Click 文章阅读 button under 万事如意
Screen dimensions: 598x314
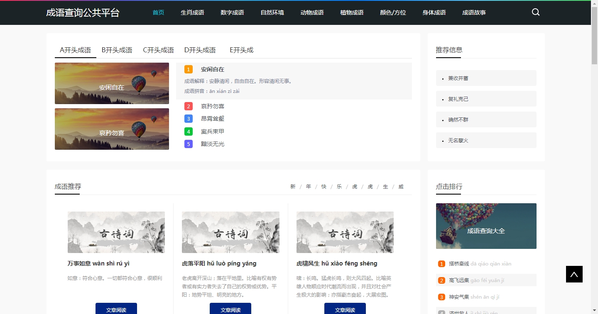pyautogui.click(x=116, y=309)
